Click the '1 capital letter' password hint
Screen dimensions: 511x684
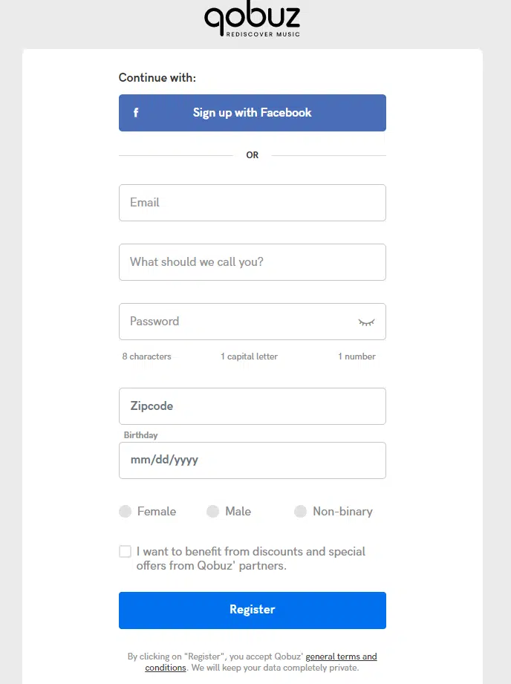[249, 356]
